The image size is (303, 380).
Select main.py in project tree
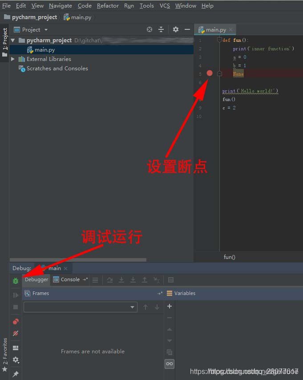click(x=102, y=50)
